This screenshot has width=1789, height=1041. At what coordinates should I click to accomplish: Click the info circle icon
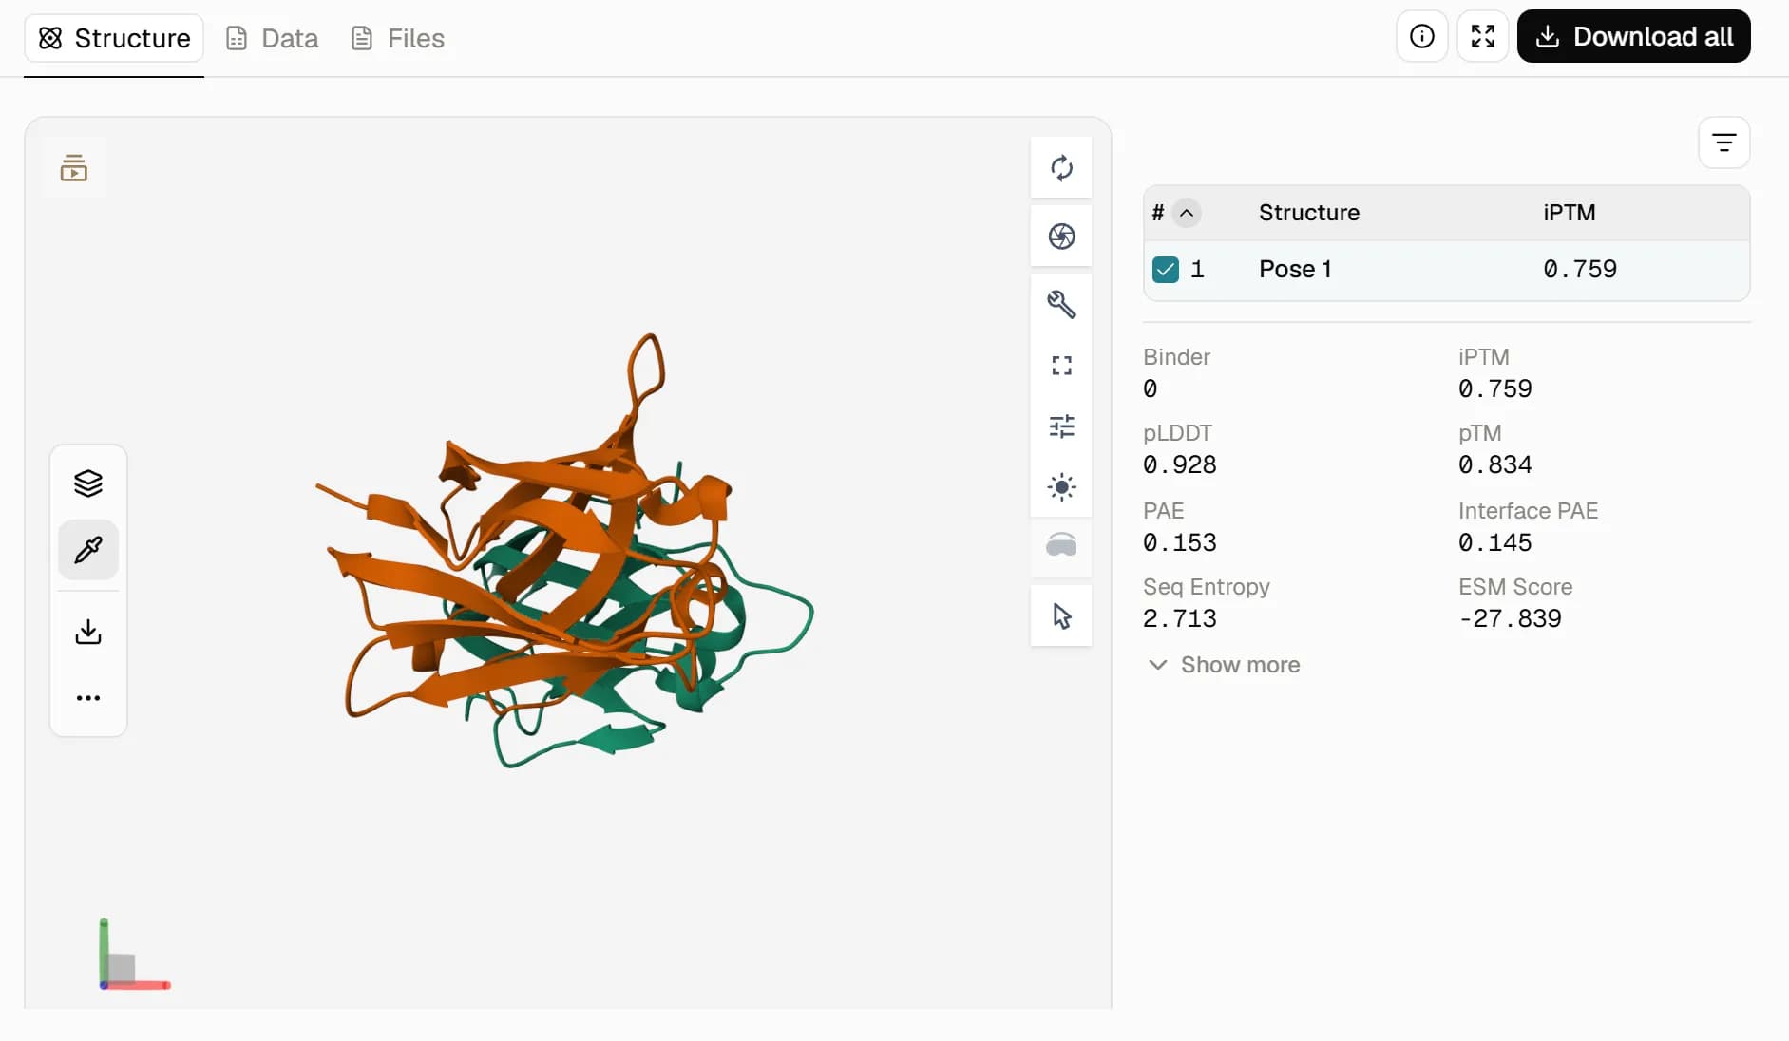(x=1421, y=36)
